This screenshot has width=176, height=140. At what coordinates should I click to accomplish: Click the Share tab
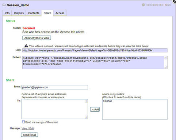[x=47, y=13]
